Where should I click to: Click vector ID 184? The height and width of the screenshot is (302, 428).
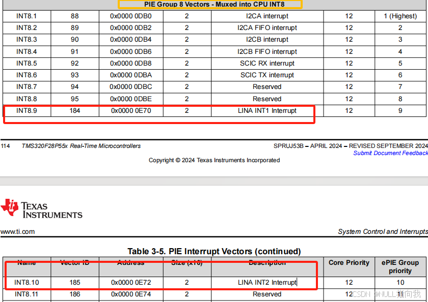pyautogui.click(x=74, y=110)
